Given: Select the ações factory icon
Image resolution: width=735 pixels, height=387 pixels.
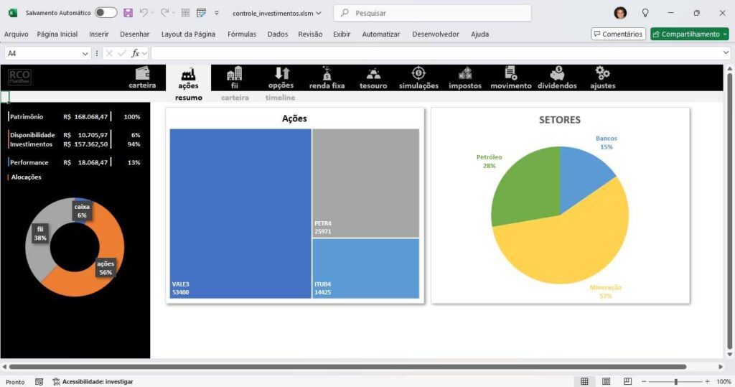Looking at the screenshot, I should pos(189,74).
